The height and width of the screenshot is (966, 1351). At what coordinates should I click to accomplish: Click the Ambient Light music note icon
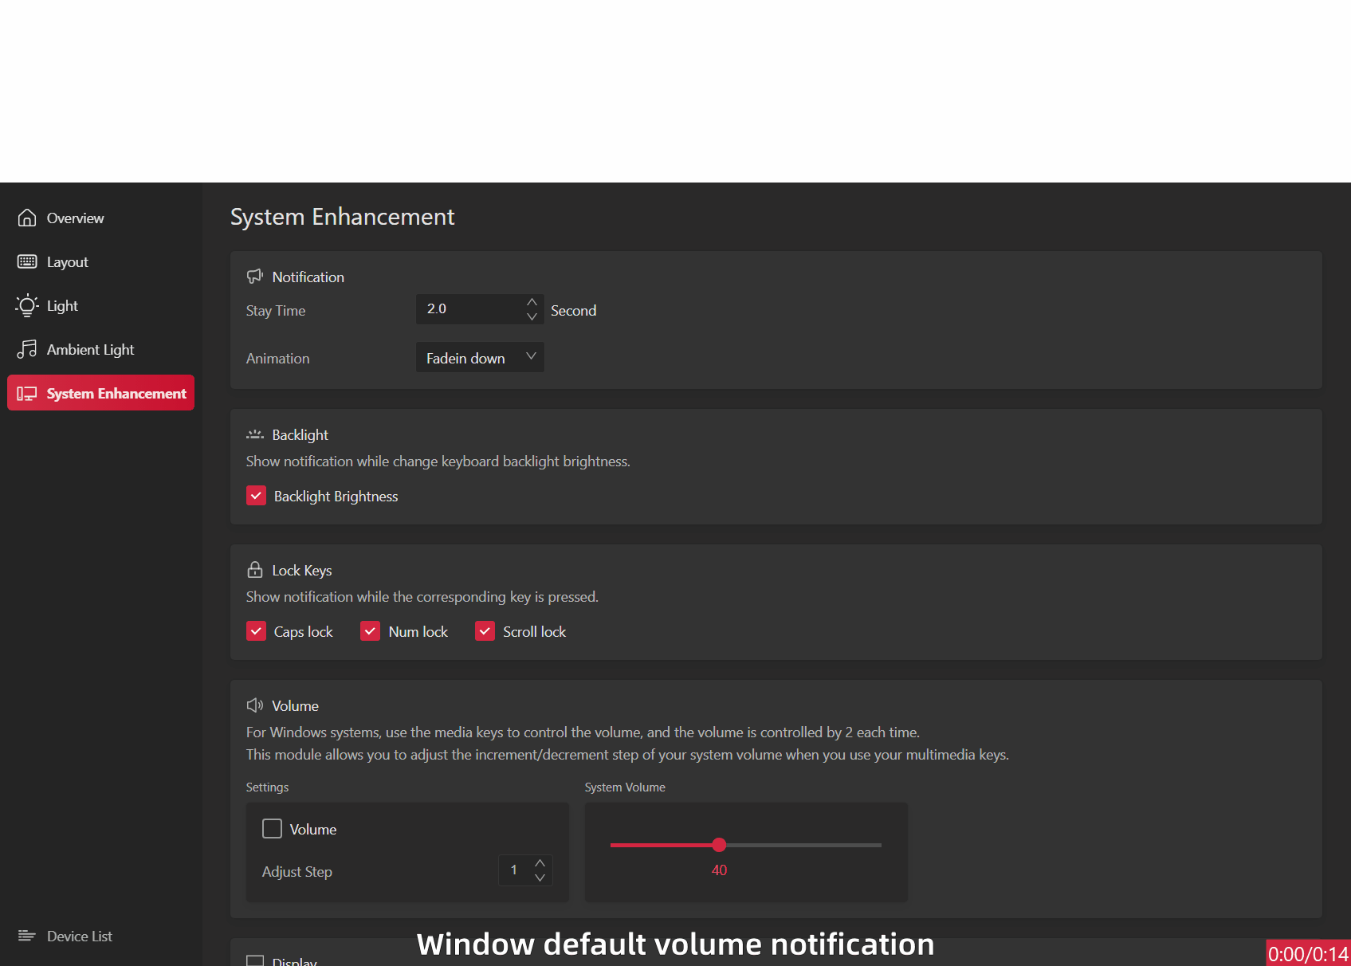click(x=27, y=349)
